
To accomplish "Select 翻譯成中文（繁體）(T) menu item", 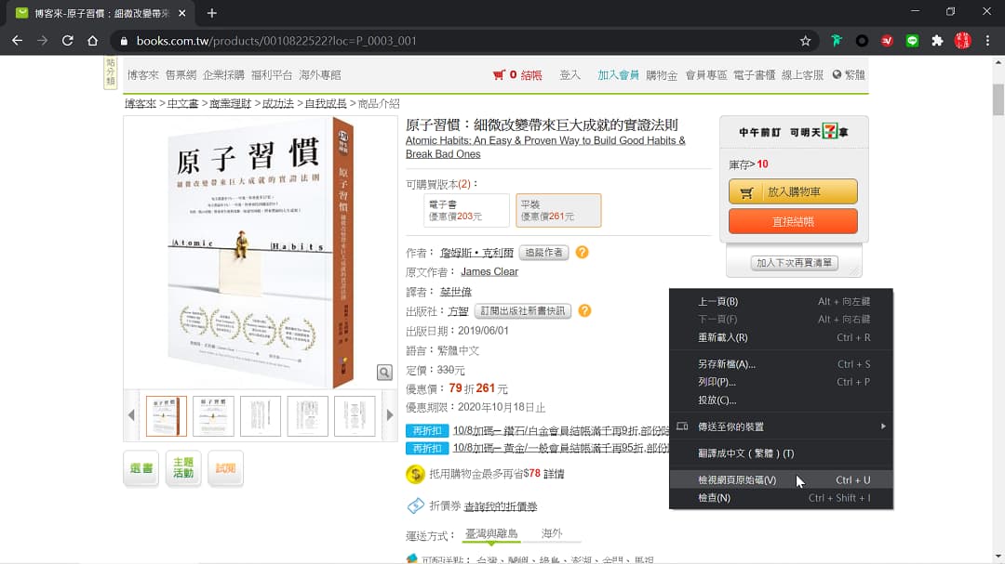I will 781,453.
